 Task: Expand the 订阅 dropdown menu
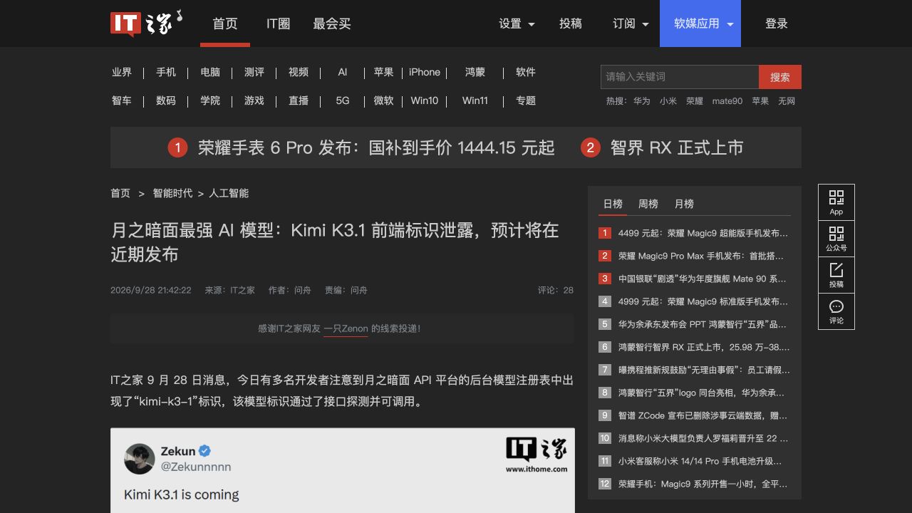point(631,24)
